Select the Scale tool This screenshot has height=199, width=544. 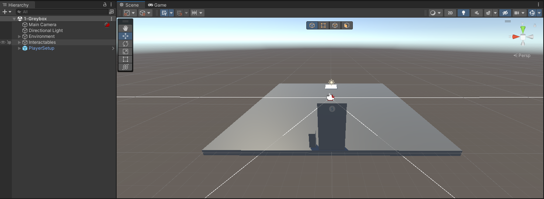pyautogui.click(x=125, y=51)
